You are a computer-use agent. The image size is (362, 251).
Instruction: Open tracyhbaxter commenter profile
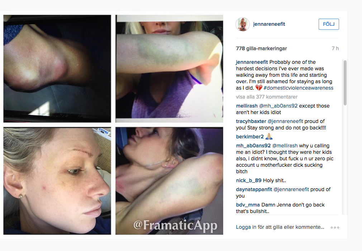click(x=251, y=121)
